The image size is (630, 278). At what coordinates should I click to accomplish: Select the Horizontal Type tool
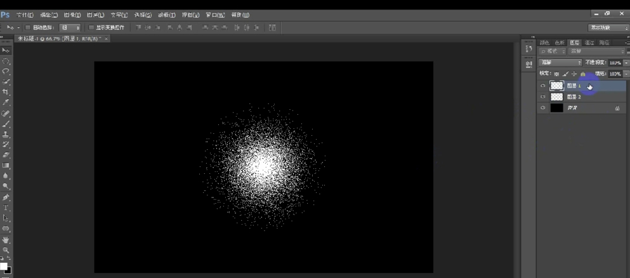[x=6, y=208]
